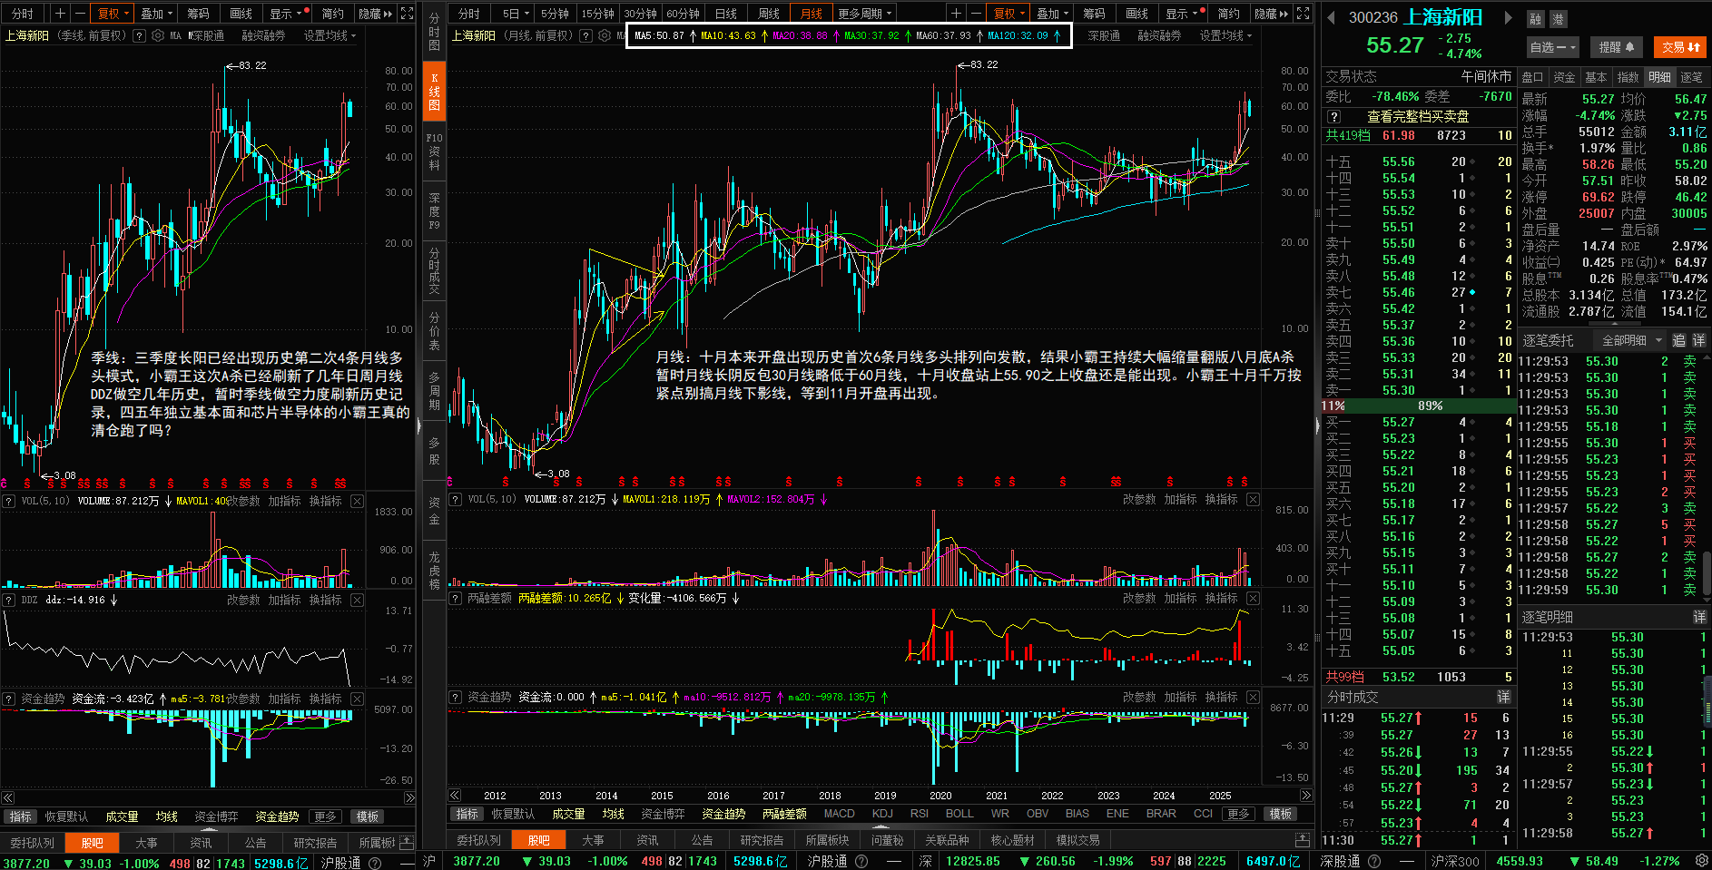Click the 港 badge next to stock name
The width and height of the screenshot is (1712, 870).
pos(1559,19)
